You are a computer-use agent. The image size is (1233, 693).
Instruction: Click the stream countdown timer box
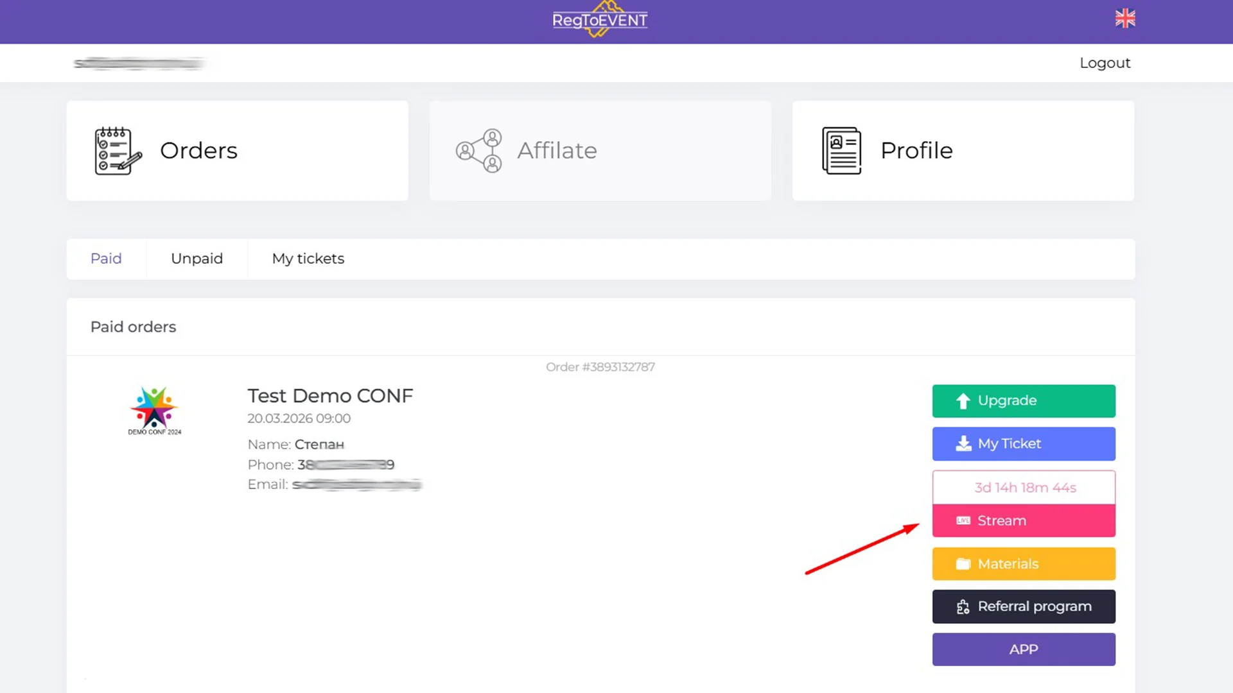coord(1024,488)
